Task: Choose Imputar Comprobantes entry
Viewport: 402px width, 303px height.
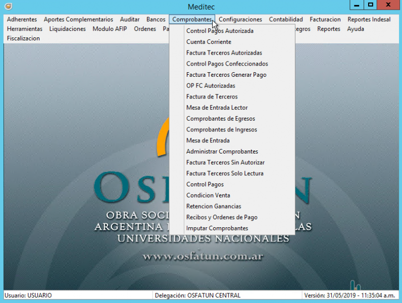Action: coord(232,228)
